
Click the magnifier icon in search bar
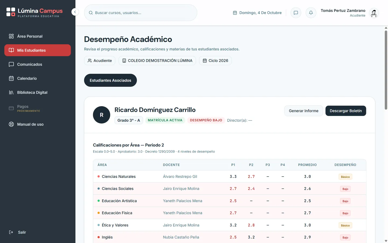[x=91, y=13]
